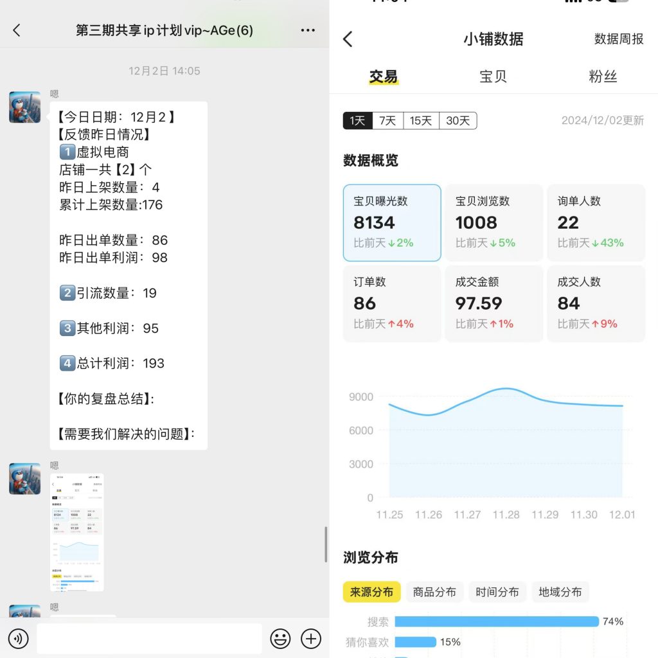Screen dimensions: 658x658
Task: Open the 粉丝 tab
Action: (x=603, y=75)
